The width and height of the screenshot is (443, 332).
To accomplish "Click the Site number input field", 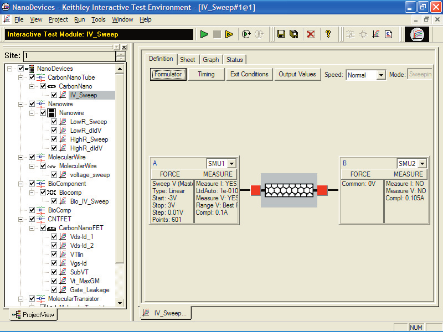I will point(68,56).
